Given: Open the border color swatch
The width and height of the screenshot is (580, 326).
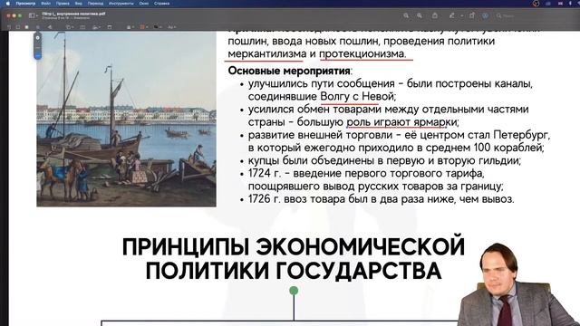Looking at the screenshot, I should (143, 27).
